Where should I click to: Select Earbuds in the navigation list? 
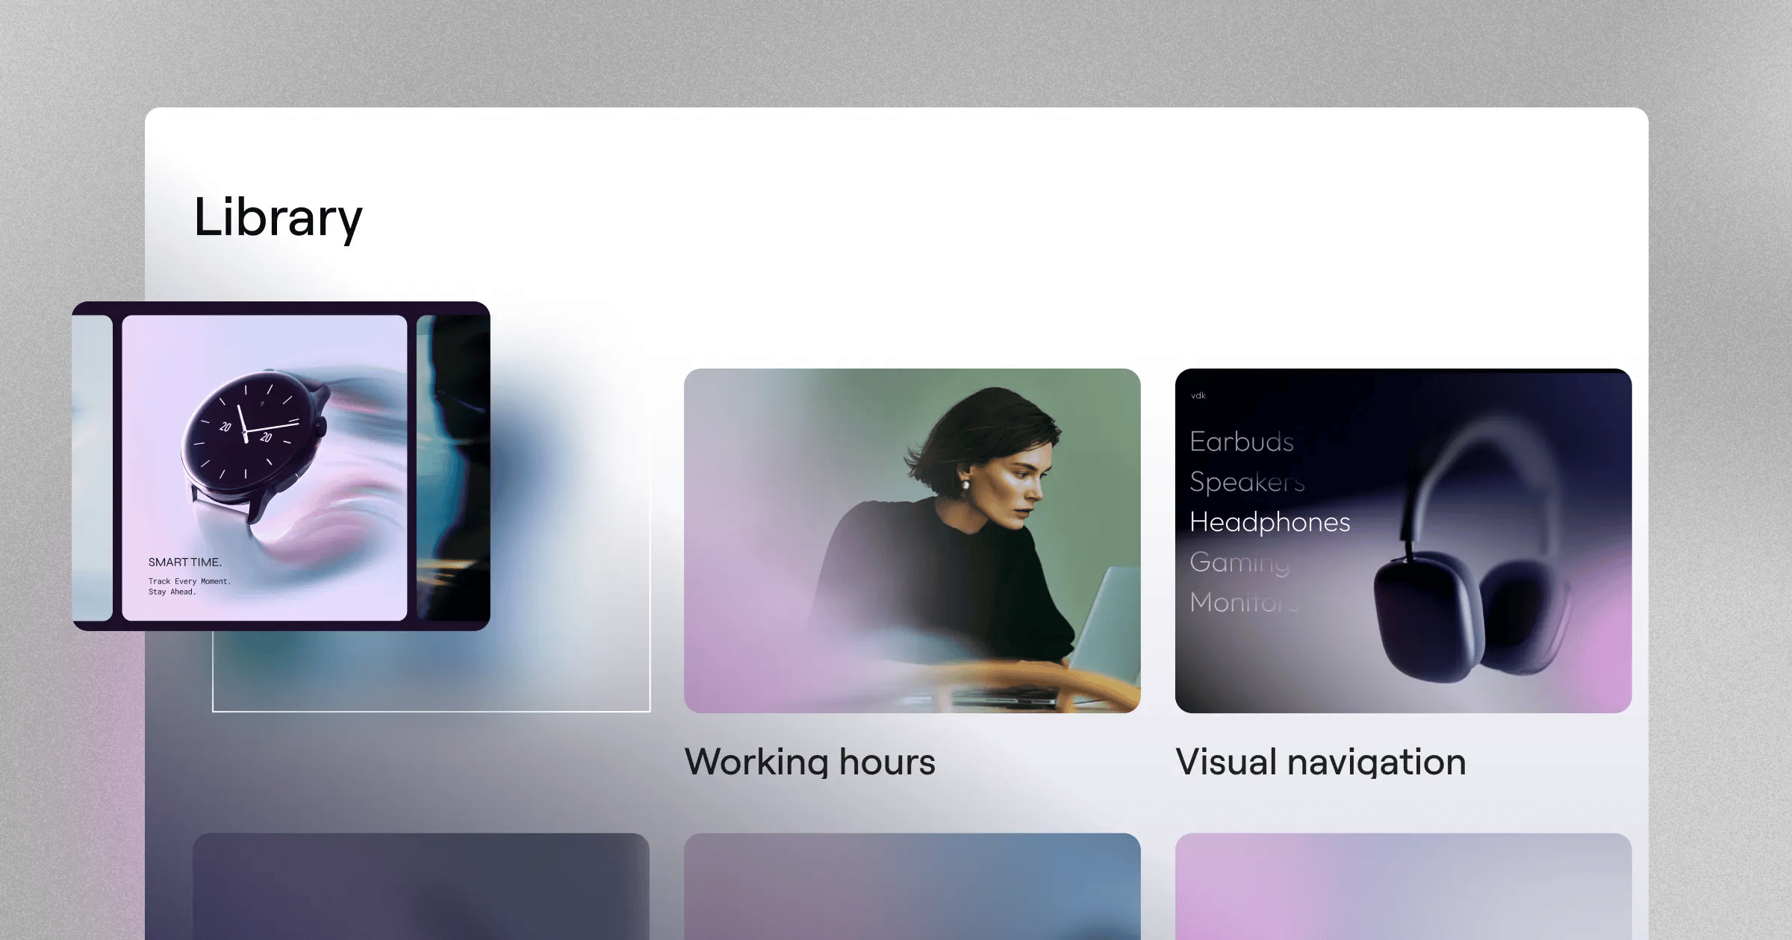1241,442
